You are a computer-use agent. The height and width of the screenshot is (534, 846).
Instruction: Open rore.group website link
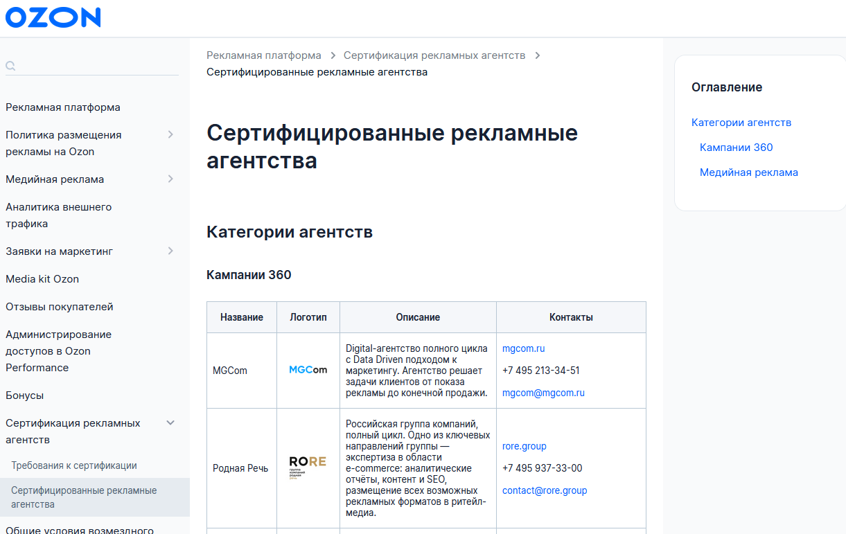click(x=525, y=446)
